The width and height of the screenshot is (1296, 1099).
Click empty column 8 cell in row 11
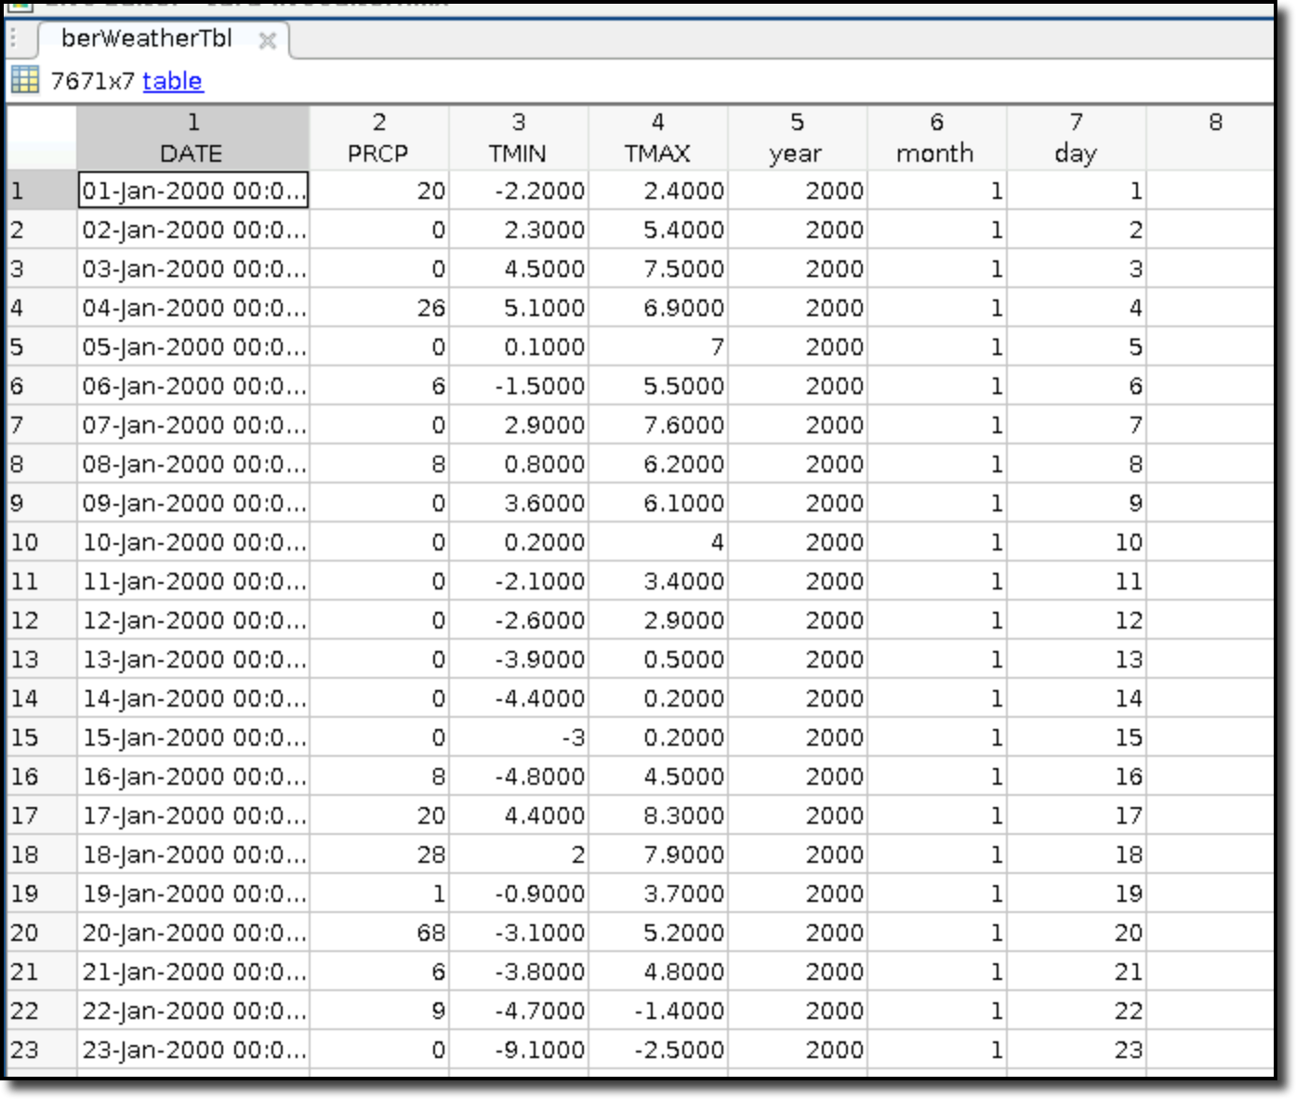(1211, 581)
